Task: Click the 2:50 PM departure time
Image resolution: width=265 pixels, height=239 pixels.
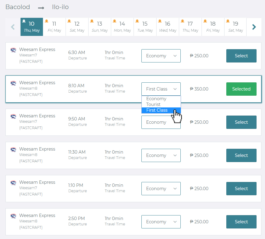Action: pos(76,218)
